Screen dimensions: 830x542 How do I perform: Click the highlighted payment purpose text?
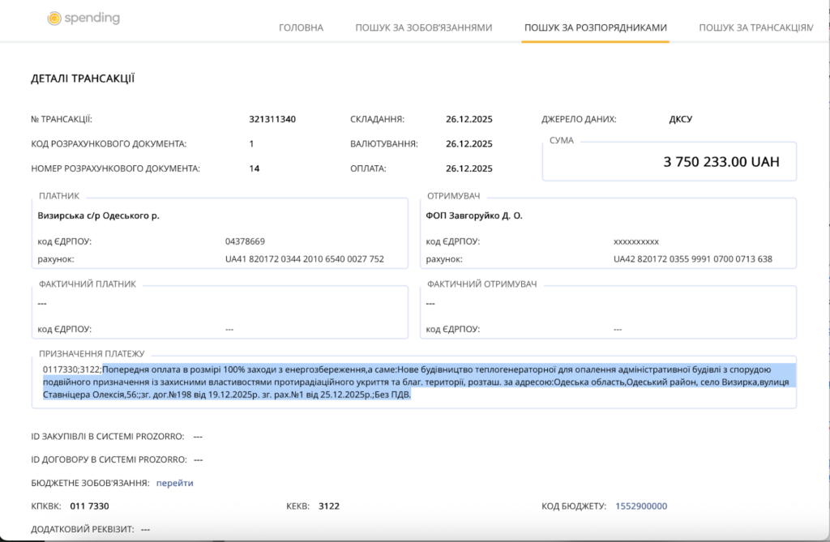[x=405, y=382]
